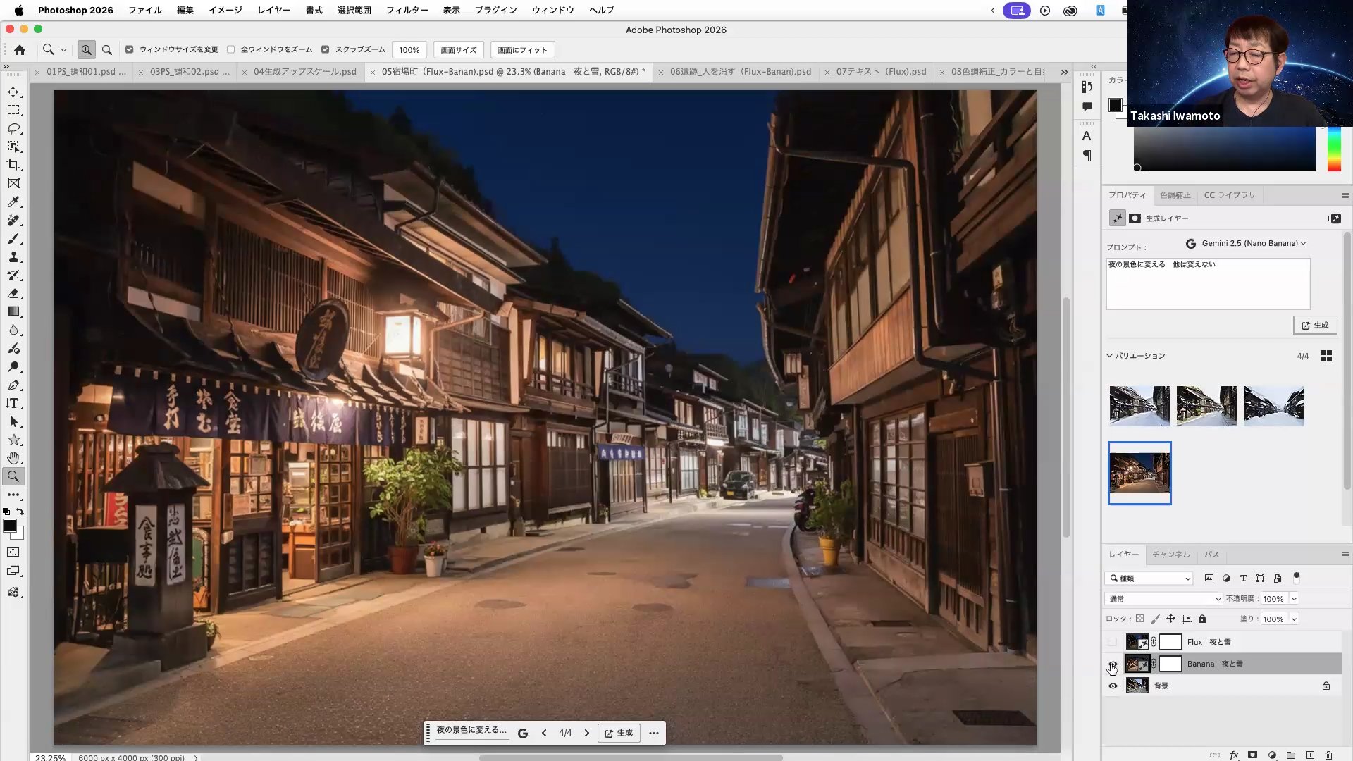Click the lock all layers icon
This screenshot has height=761, width=1353.
click(1202, 619)
